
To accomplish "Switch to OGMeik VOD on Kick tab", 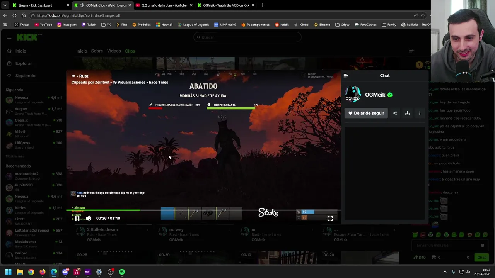I will pyautogui.click(x=226, y=5).
